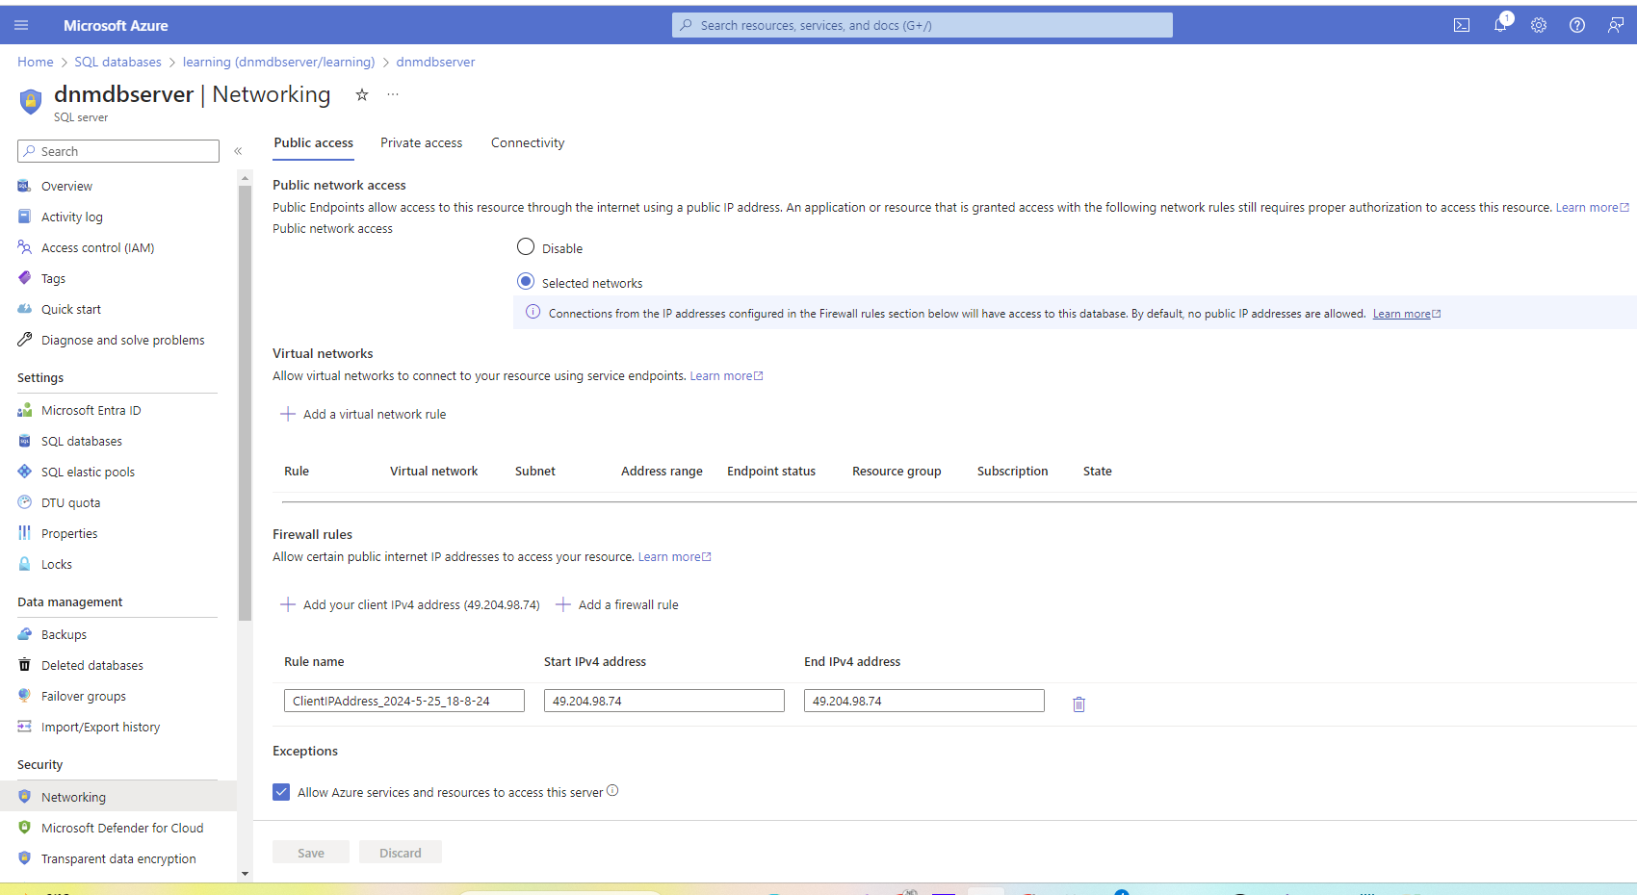The image size is (1637, 895).
Task: Open Backups under Data management
Action: (64, 634)
